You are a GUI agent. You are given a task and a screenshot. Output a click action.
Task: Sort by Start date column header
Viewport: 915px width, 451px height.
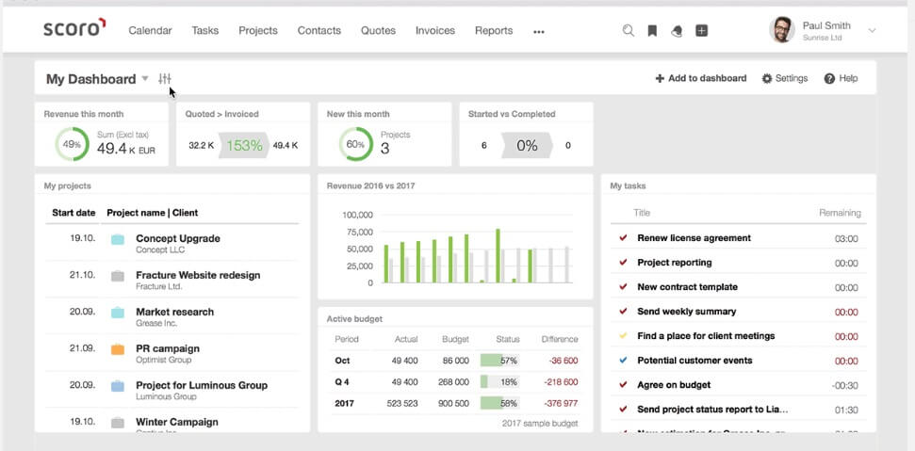74,213
